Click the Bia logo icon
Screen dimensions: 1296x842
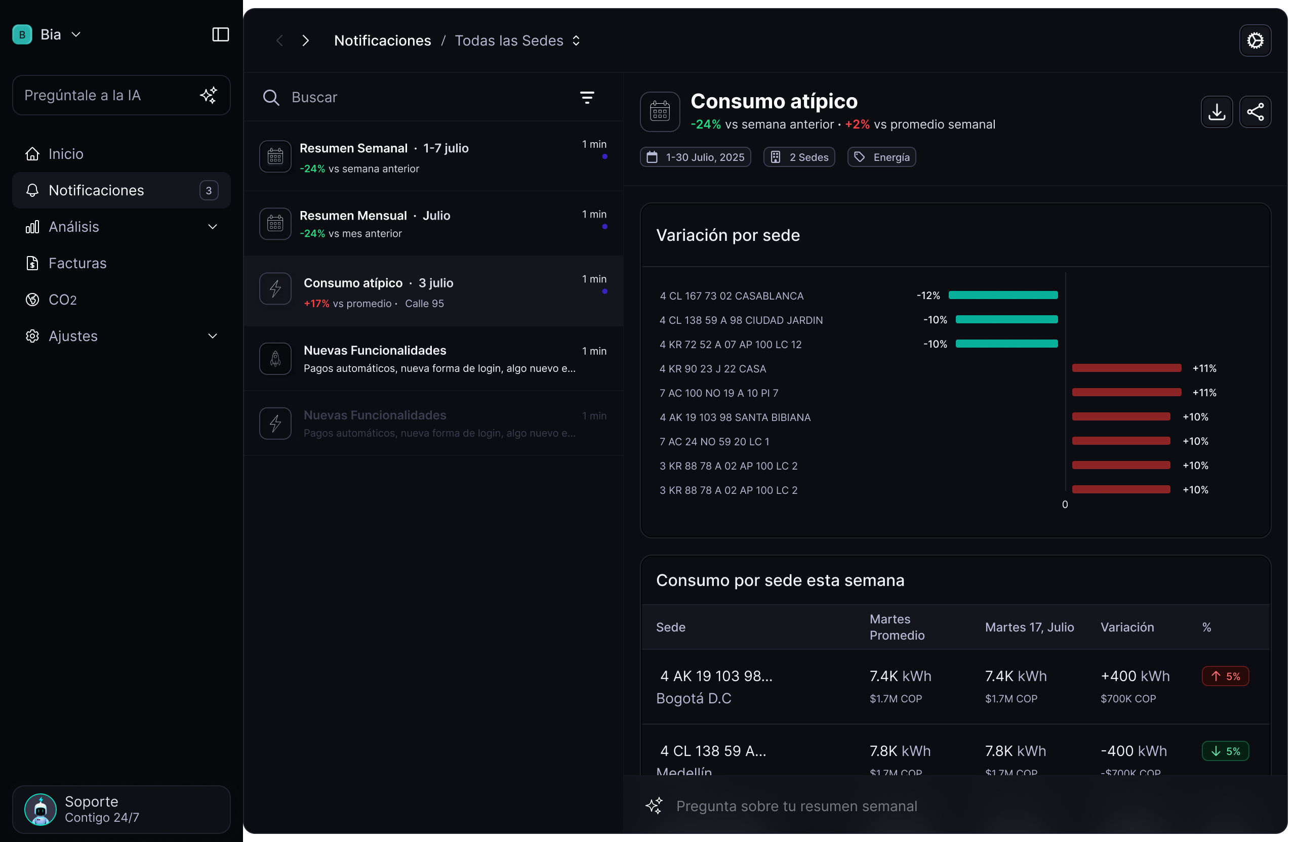(x=22, y=34)
